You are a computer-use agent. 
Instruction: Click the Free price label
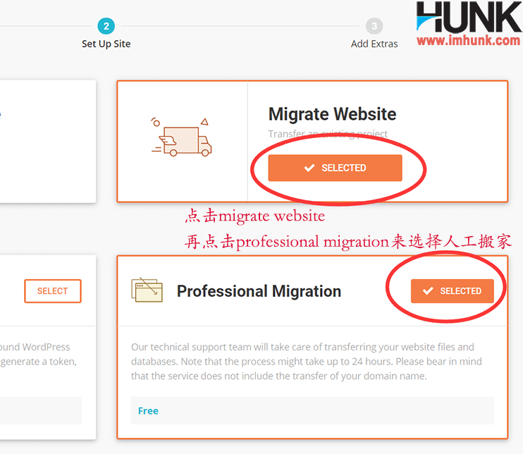pos(148,410)
